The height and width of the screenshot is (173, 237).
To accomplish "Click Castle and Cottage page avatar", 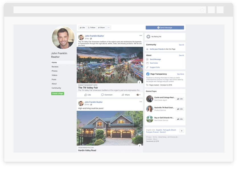I will (150, 99).
